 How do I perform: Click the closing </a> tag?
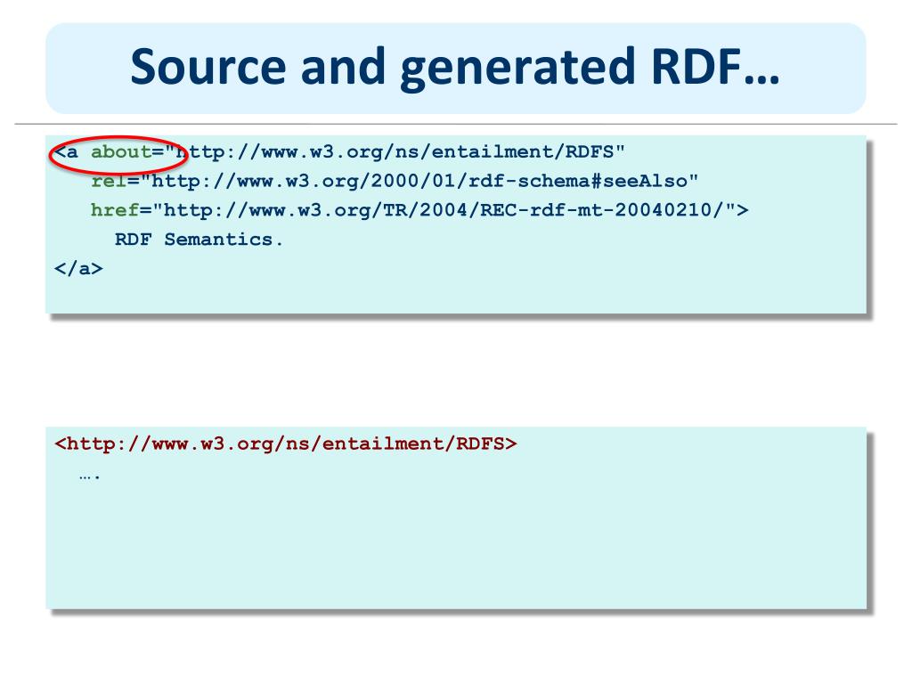[78, 269]
